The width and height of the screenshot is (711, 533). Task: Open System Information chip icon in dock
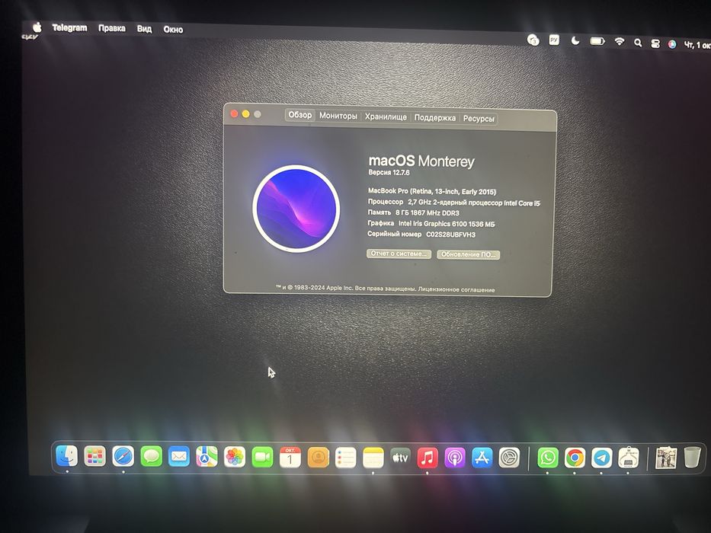click(x=628, y=458)
